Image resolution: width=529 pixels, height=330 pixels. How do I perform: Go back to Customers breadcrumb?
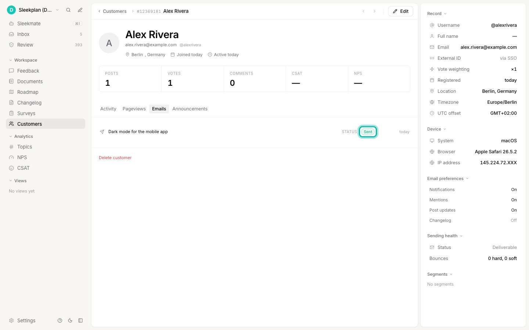point(112,11)
